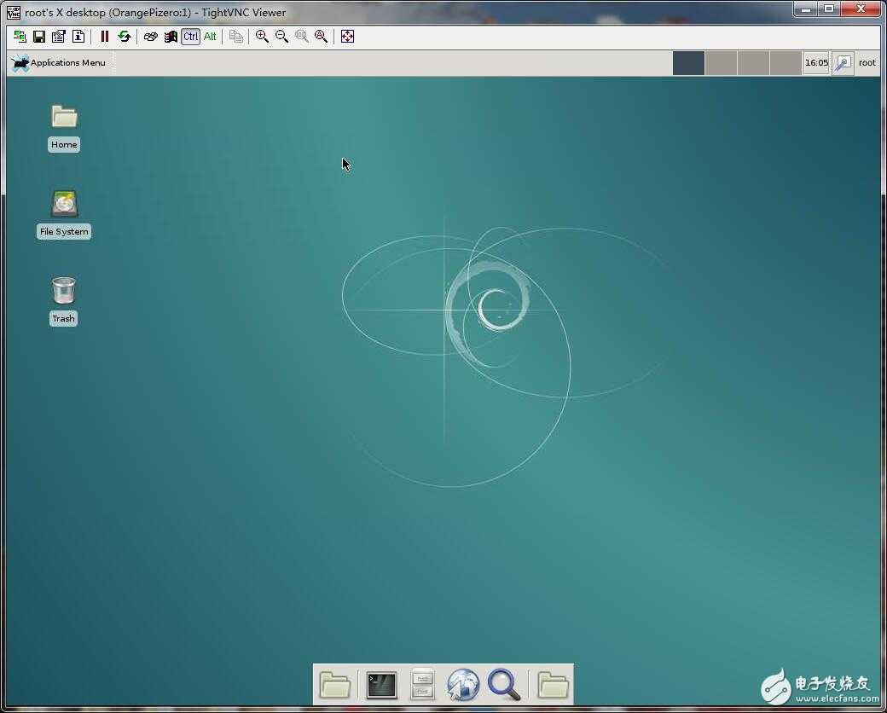This screenshot has height=713, width=887.
Task: Open the Connection options icon
Action: tap(58, 37)
